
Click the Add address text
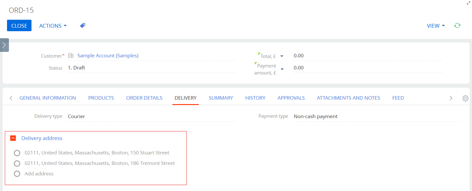pyautogui.click(x=39, y=174)
